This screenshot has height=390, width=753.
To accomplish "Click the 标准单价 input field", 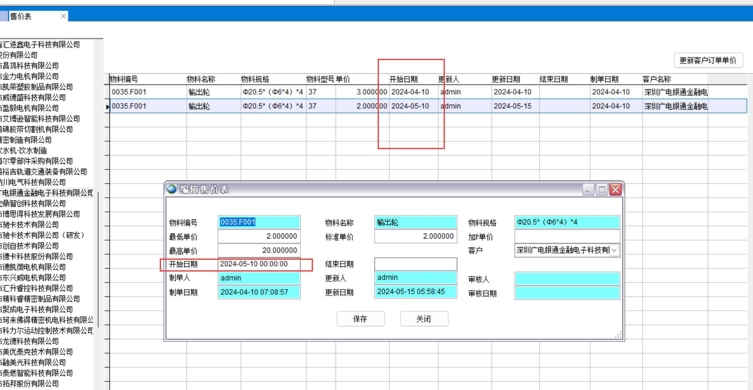I will [415, 236].
